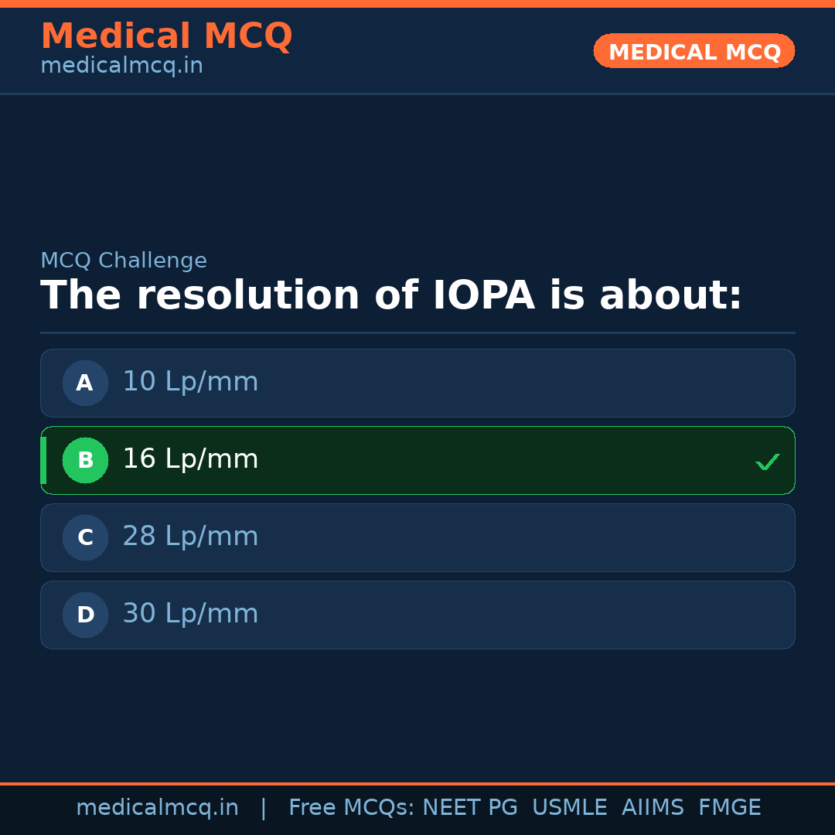Select the 16 Lp/mm answer option
This screenshot has height=835, width=835.
(417, 460)
